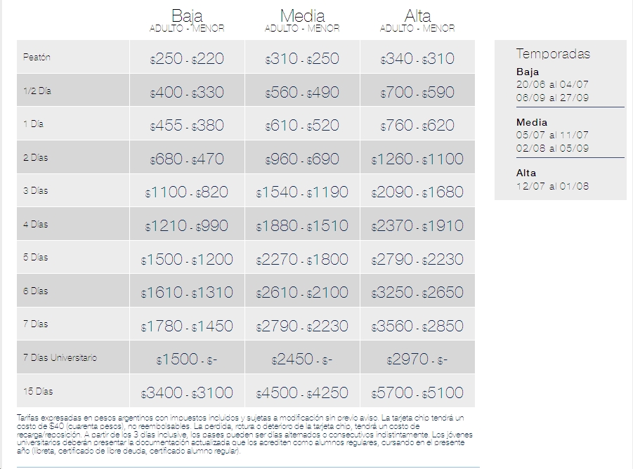Click the Baja season column header
633x469 pixels.
(x=187, y=16)
